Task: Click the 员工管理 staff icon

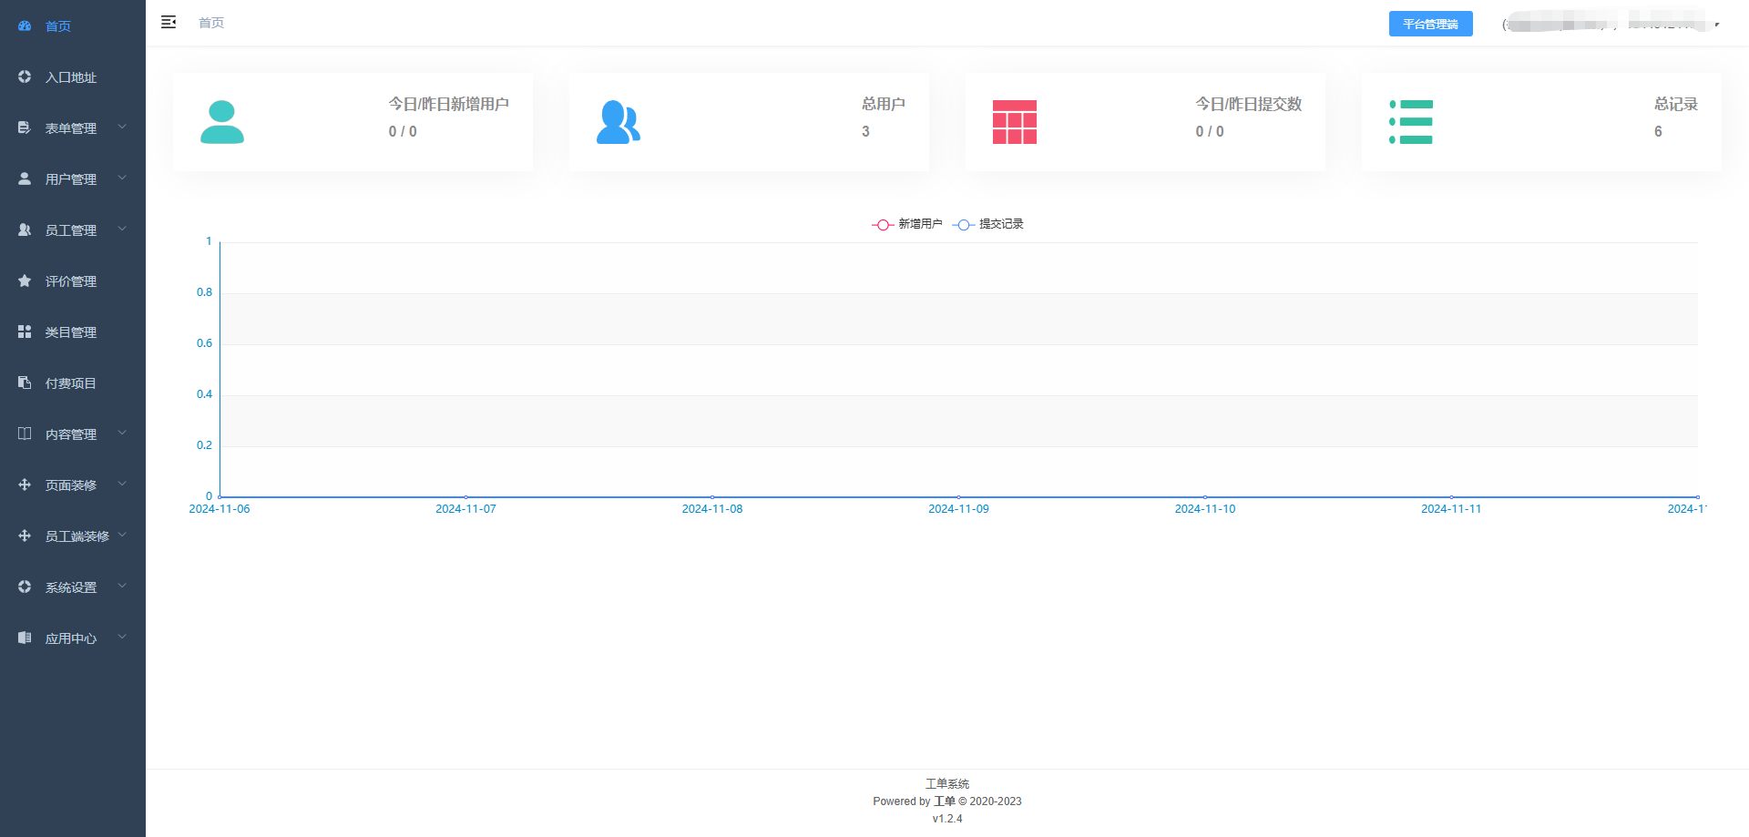Action: [x=25, y=230]
